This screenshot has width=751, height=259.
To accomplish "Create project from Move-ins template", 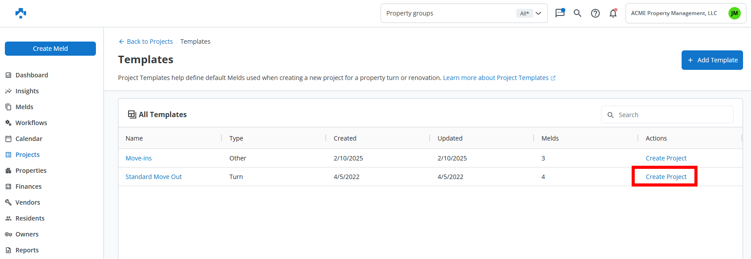I will click(666, 158).
